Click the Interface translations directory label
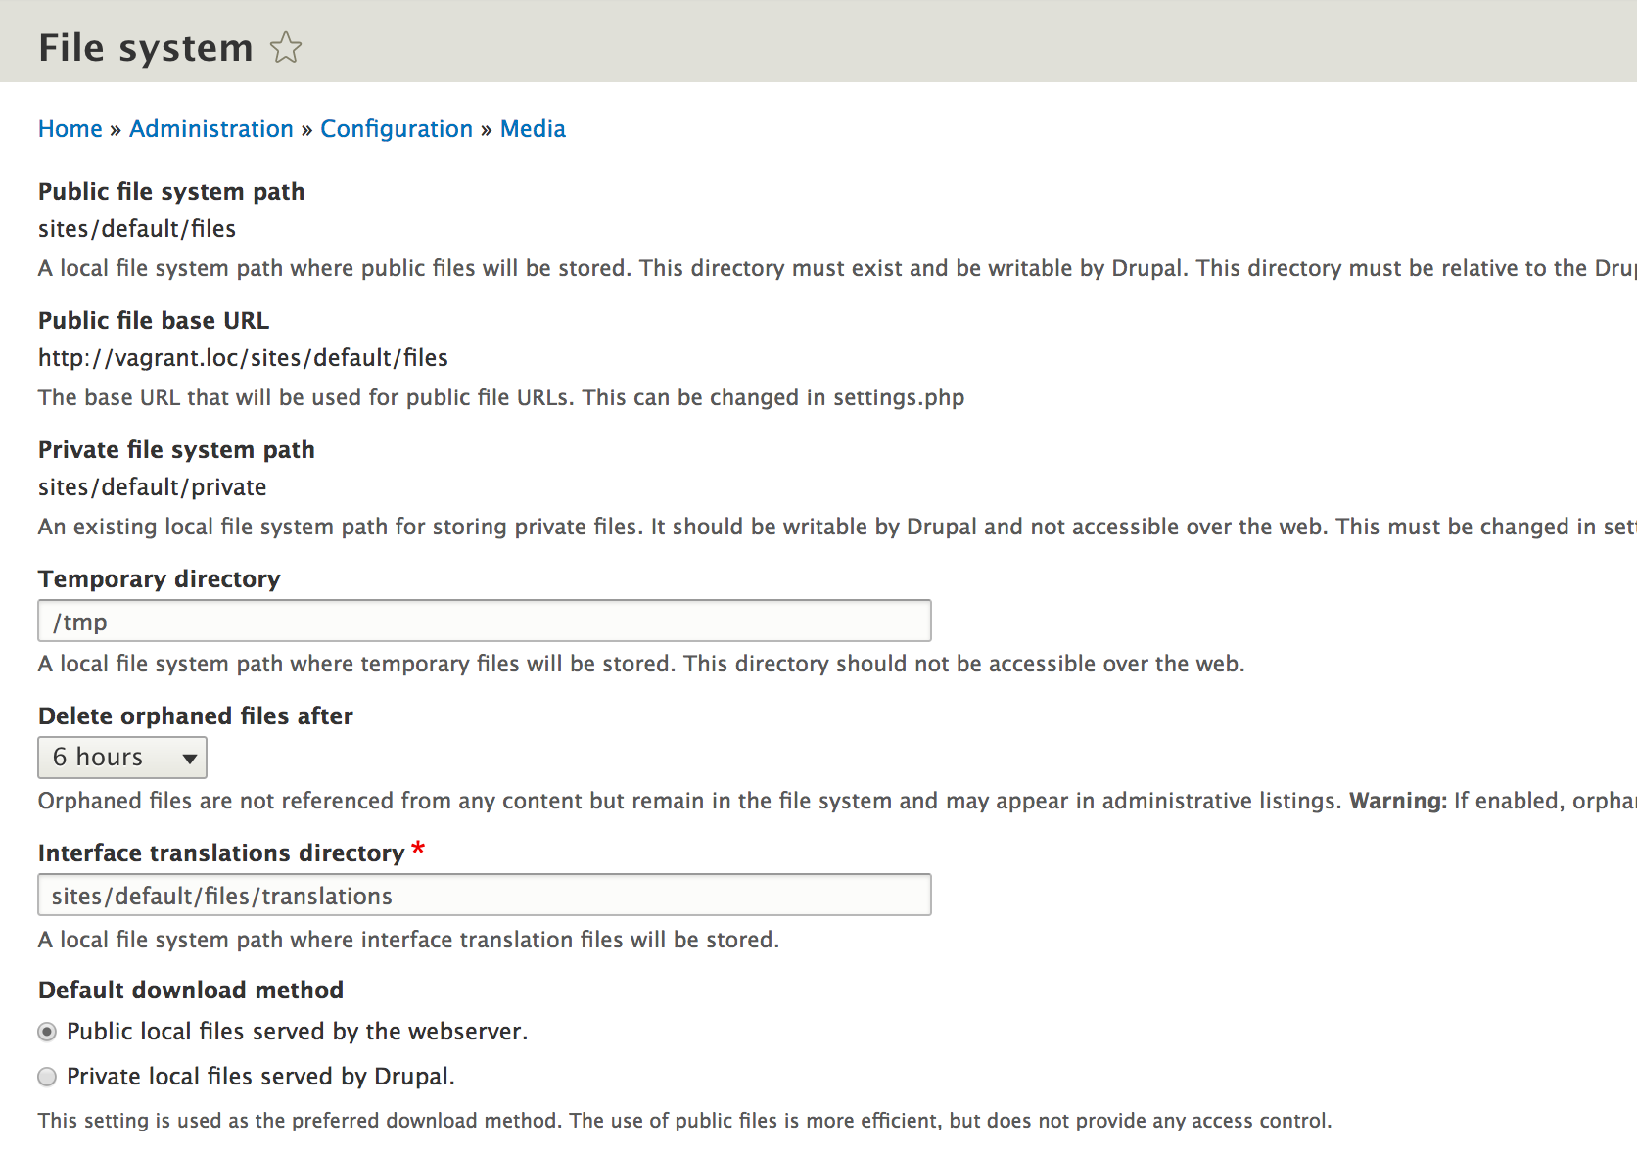1637x1153 pixels. click(x=221, y=853)
